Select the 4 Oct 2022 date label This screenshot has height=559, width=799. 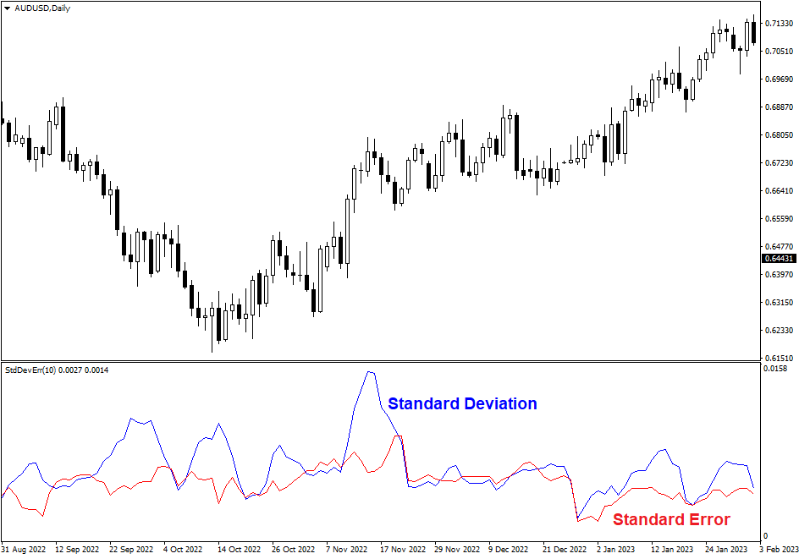pos(183,550)
